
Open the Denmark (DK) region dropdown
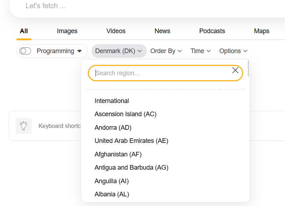(x=119, y=51)
